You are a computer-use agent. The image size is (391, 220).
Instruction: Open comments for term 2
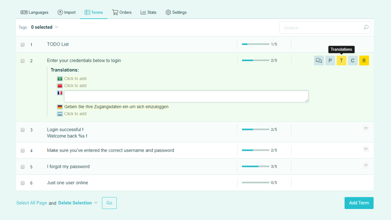point(319,61)
